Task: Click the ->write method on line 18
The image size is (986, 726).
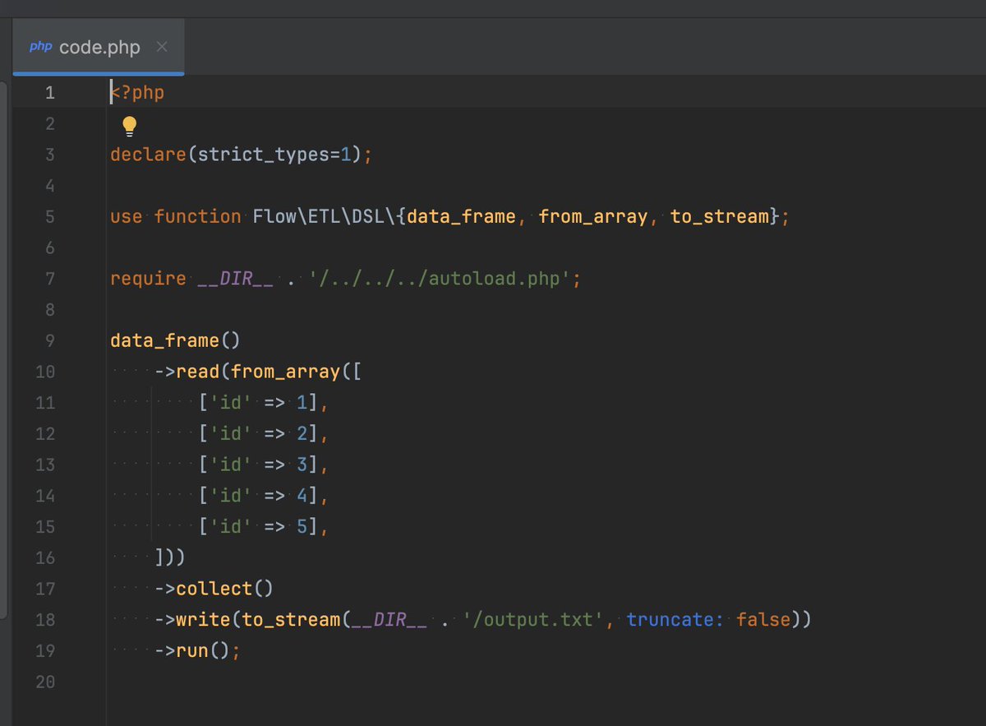Action: tap(192, 619)
